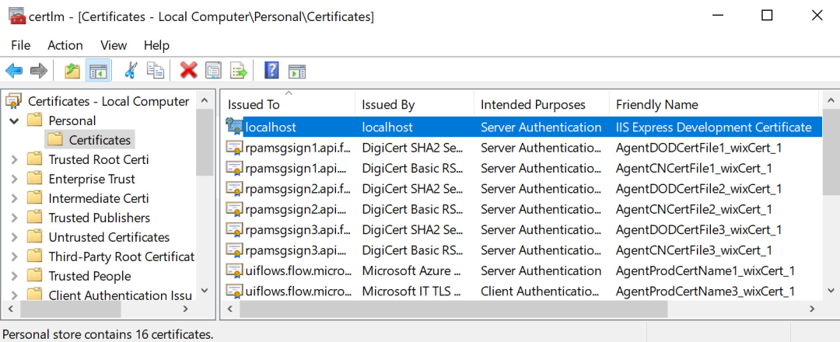Expand the Untrusted Certificates node
This screenshot has height=342, width=840.
tap(14, 237)
